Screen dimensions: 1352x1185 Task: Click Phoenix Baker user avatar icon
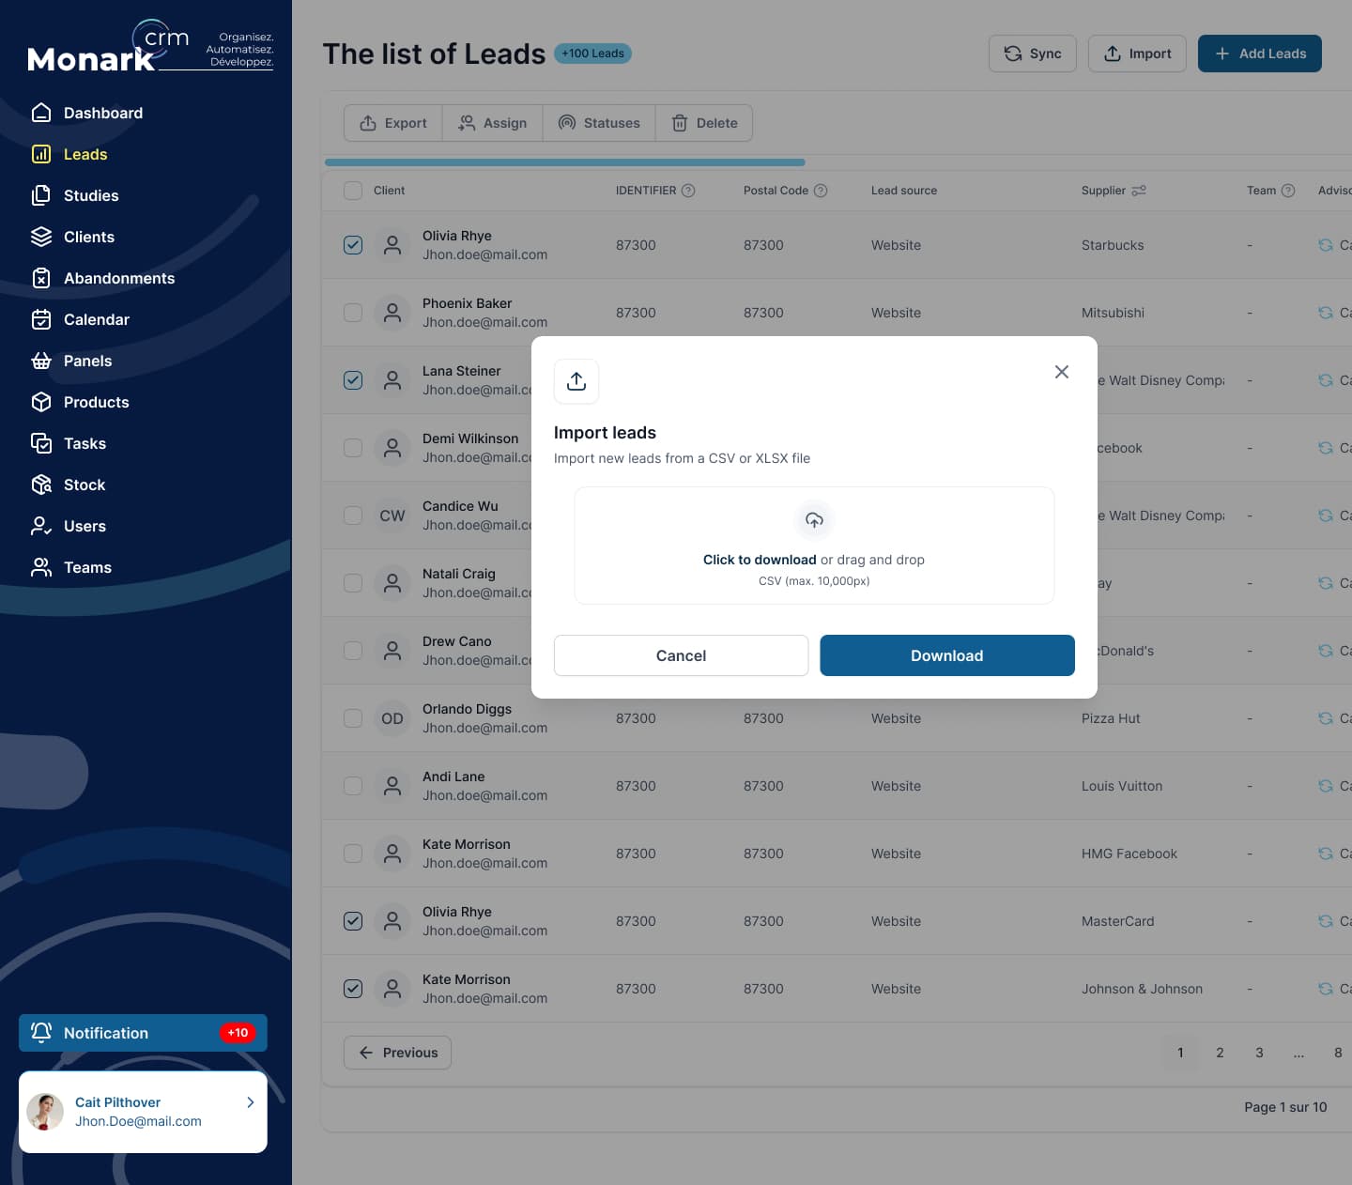click(x=392, y=313)
